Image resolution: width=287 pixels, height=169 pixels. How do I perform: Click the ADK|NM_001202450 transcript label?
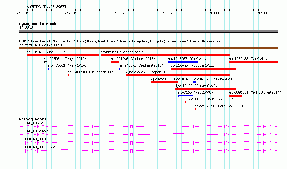pos(35,131)
